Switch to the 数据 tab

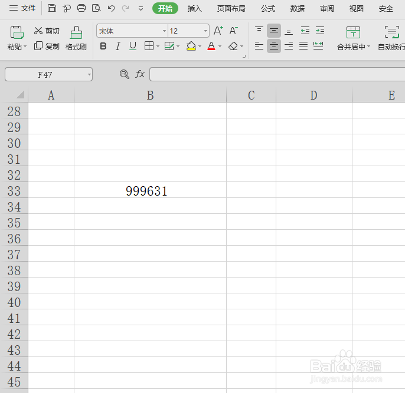tap(298, 8)
